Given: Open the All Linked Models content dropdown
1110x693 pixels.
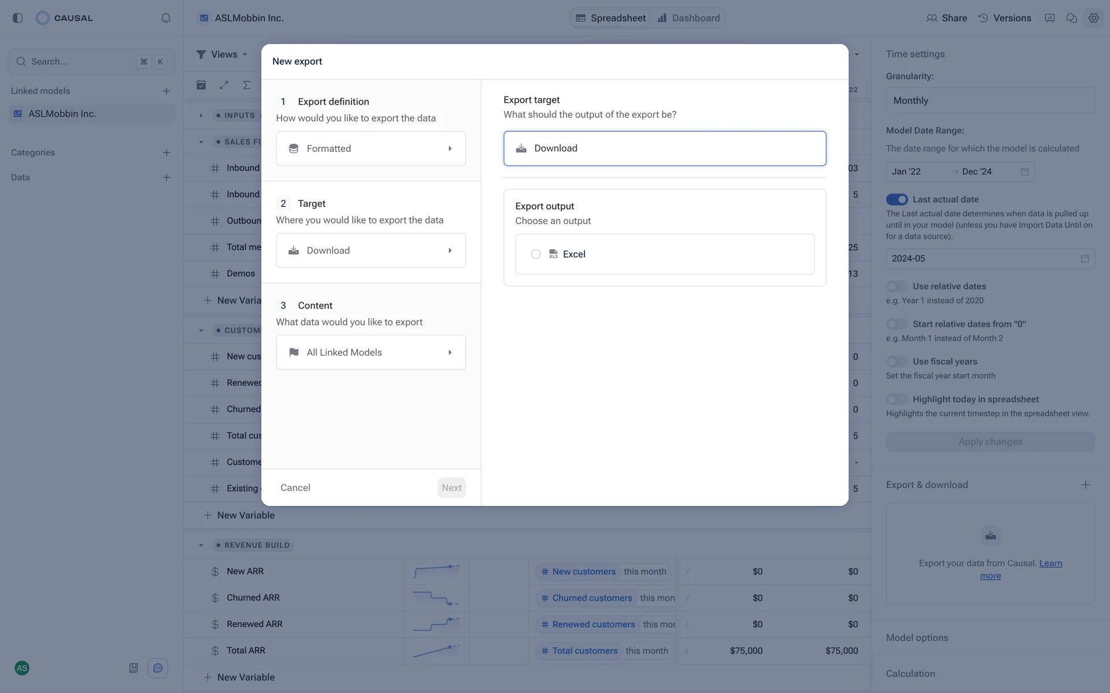Looking at the screenshot, I should point(371,352).
